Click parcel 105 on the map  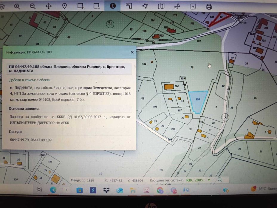click(142, 98)
